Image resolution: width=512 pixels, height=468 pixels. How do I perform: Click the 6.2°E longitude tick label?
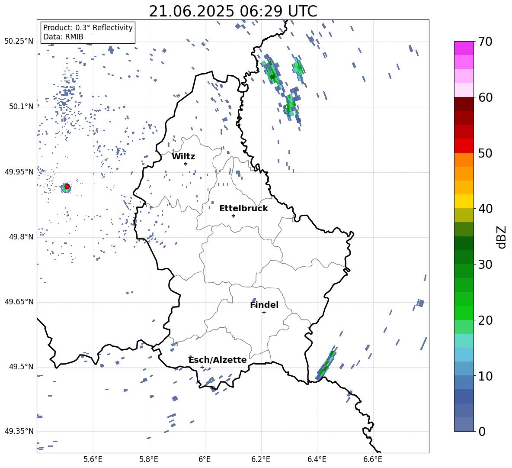coord(261,459)
